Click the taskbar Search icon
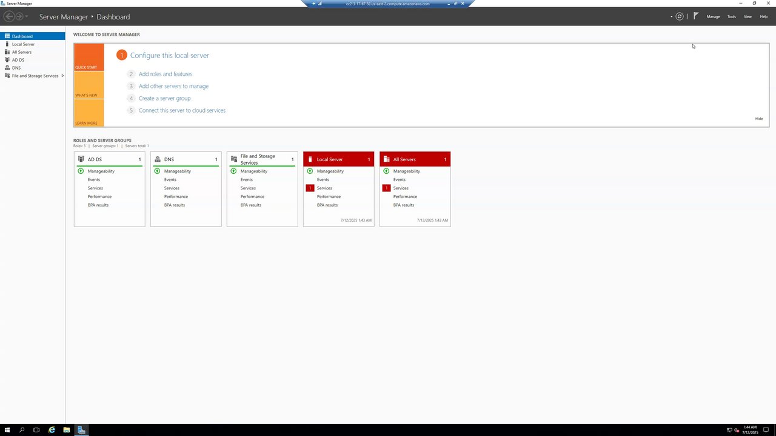 (x=22, y=430)
